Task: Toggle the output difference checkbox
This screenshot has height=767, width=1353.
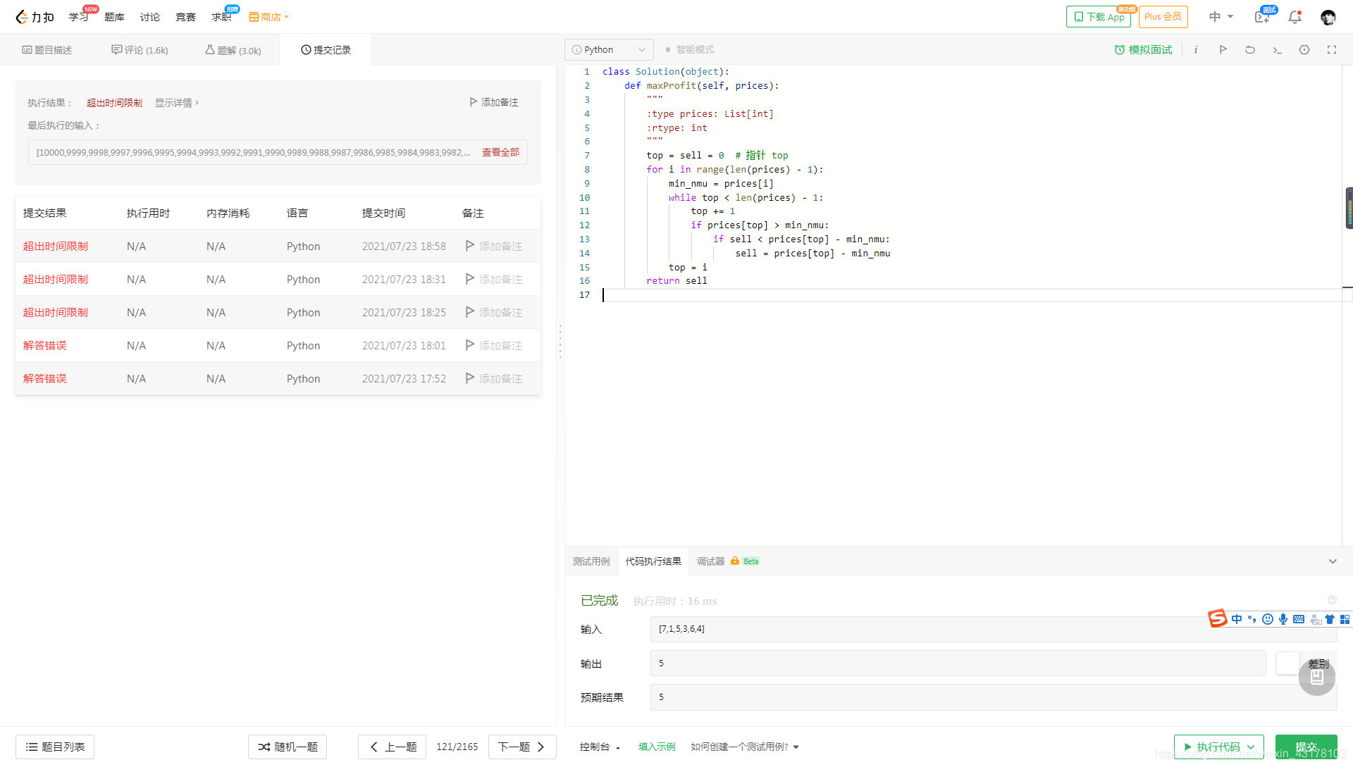Action: (x=1287, y=663)
